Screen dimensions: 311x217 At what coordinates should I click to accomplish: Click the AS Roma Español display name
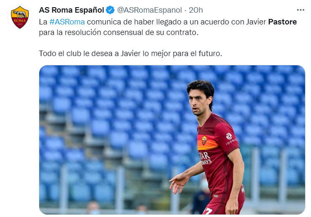tap(71, 10)
